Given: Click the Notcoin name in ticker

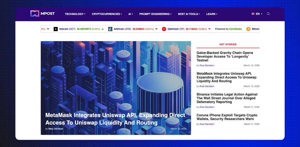Looking at the screenshot, I should click(64, 29).
